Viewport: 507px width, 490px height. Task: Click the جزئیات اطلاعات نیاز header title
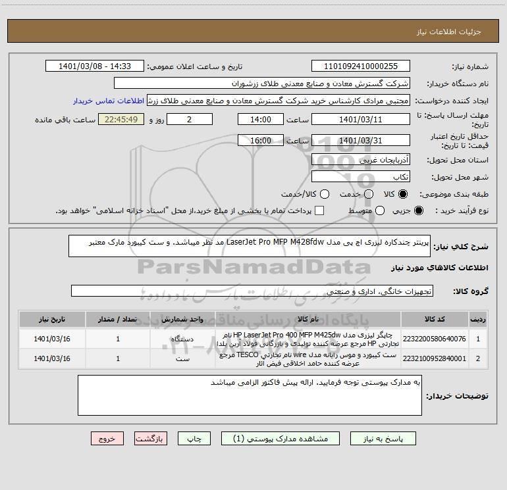[449, 32]
